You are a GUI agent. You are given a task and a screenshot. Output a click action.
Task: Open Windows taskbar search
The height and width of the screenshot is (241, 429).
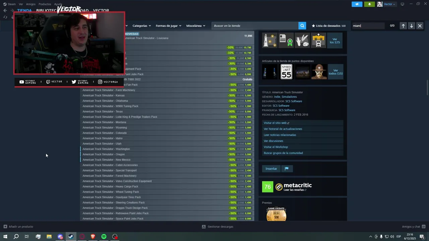coord(16,237)
